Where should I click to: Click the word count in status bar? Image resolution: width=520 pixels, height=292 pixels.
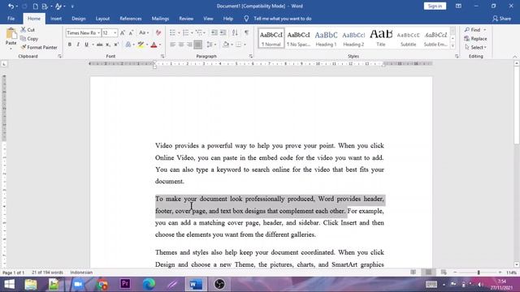coord(47,273)
